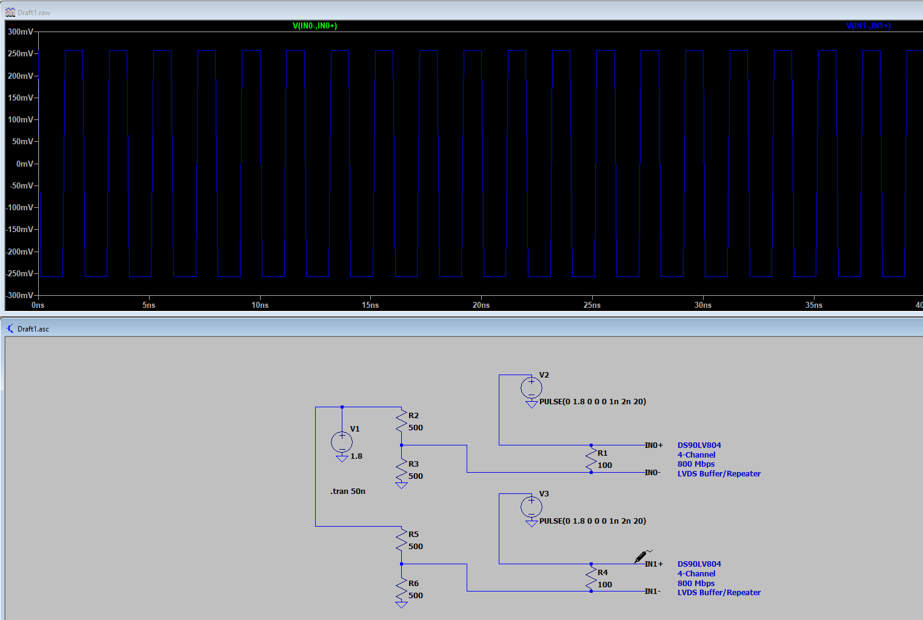Click the green V(IN0-,IN0+) trace label
Image resolution: width=923 pixels, height=620 pixels.
315,26
